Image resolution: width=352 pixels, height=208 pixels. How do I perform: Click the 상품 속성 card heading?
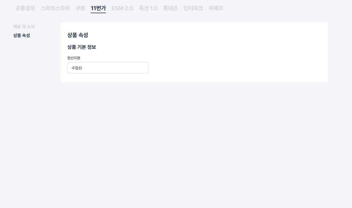[78, 35]
